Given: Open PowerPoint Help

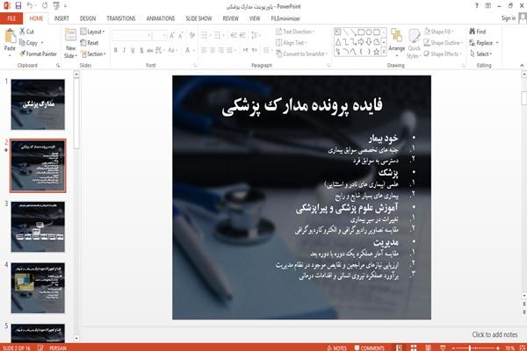Looking at the screenshot, I should pos(476,6).
